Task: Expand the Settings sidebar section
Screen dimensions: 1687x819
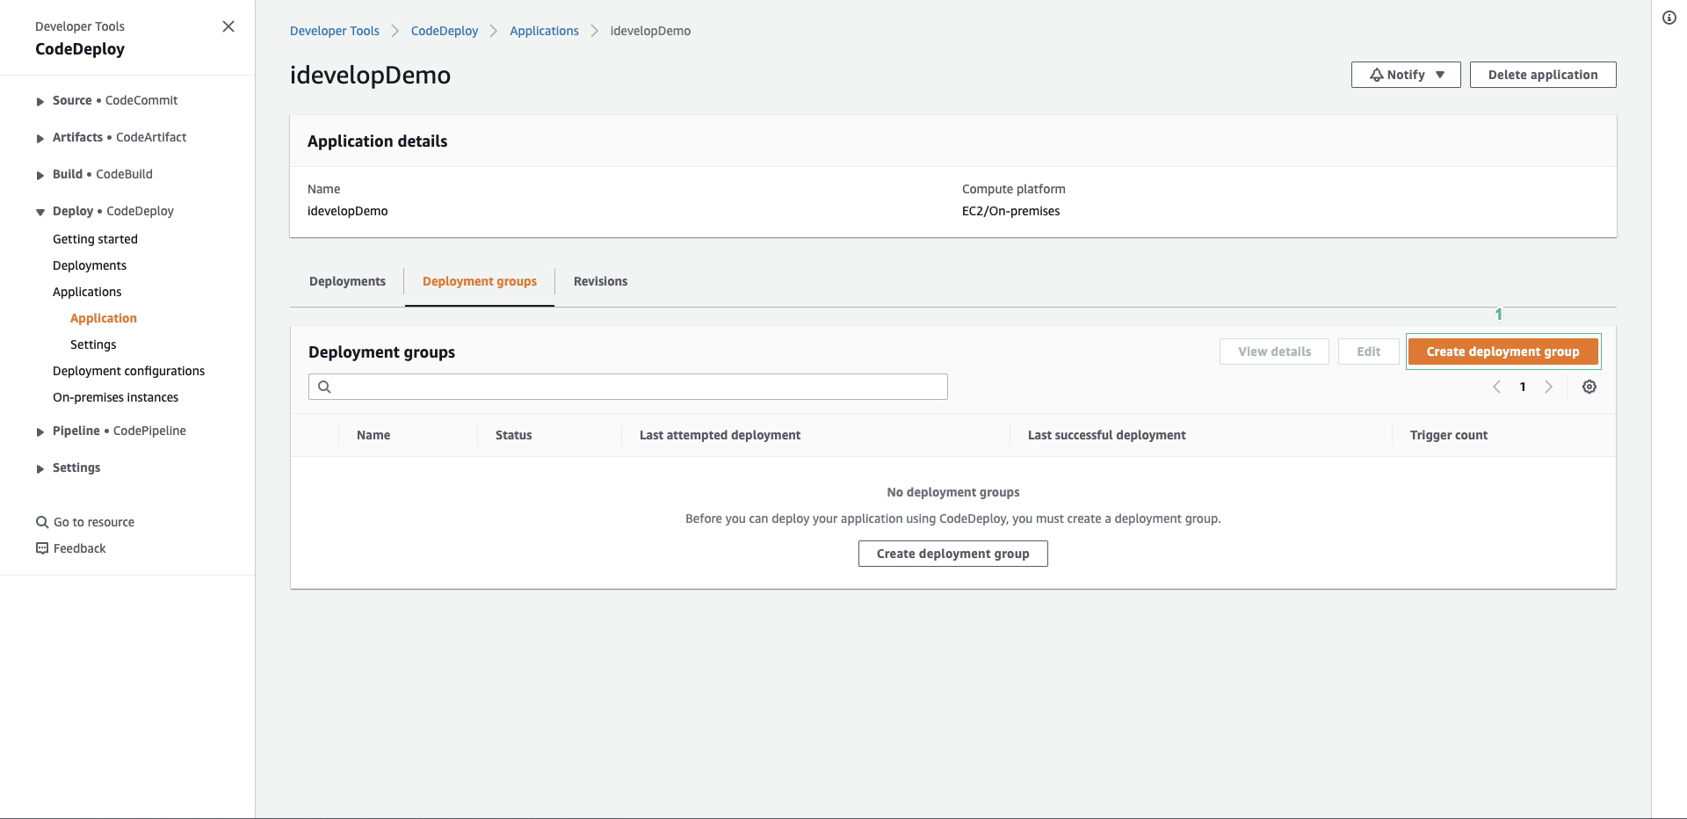Action: point(40,469)
